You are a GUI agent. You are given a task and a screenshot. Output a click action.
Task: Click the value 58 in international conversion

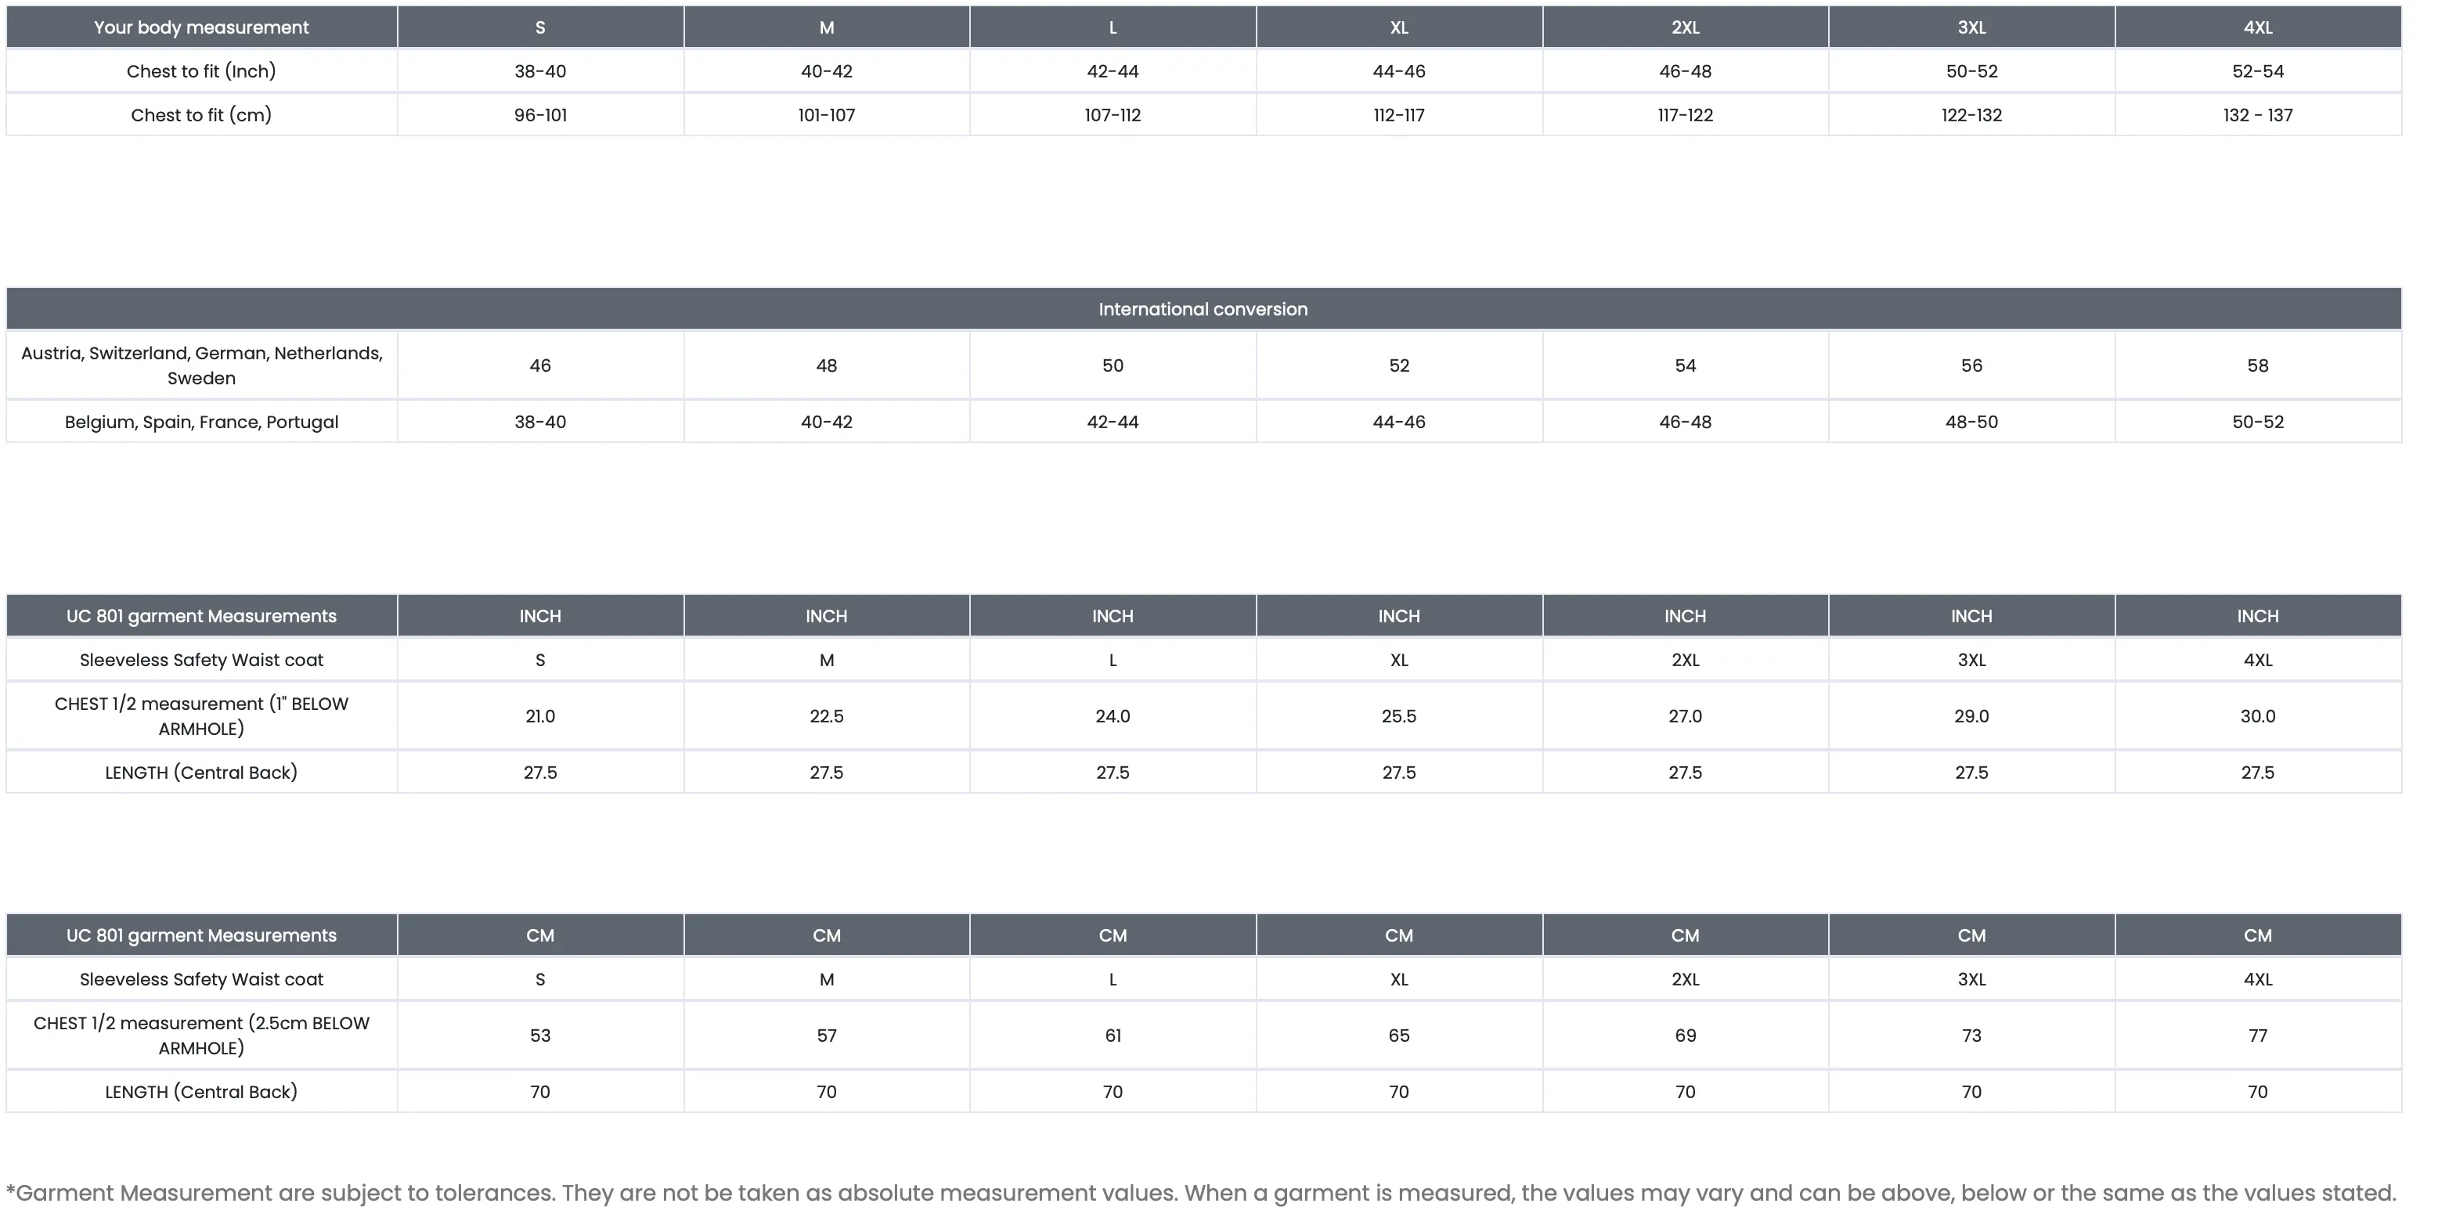pos(2258,366)
